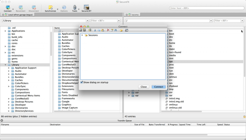Click the scissors cut icon in Connect dialog
This screenshot has width=246, height=140.
coord(95,30)
